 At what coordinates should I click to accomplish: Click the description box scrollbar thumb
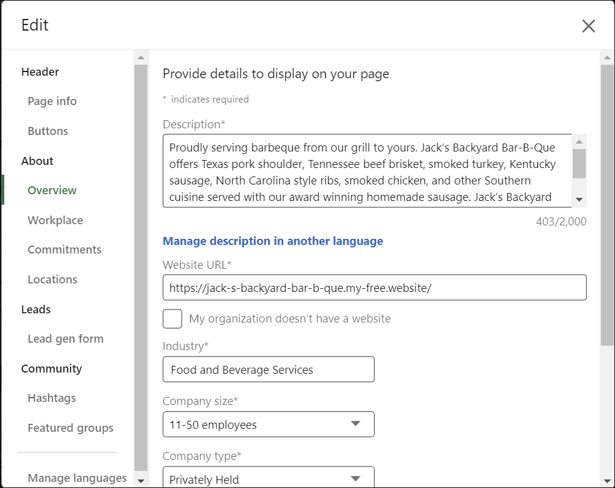580,164
